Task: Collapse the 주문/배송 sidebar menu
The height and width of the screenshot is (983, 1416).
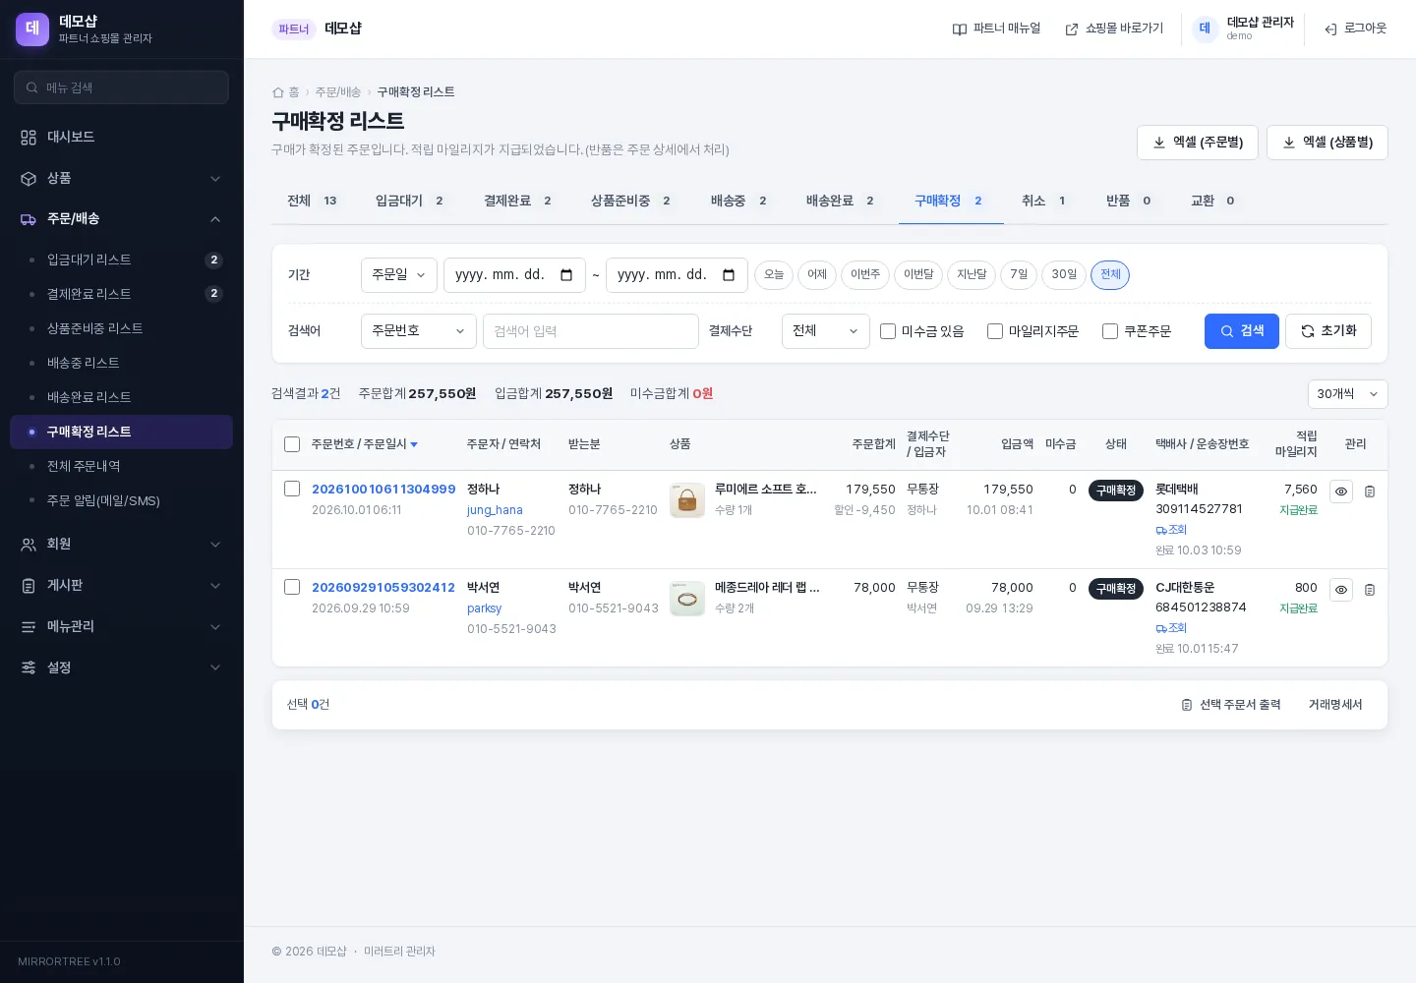Action: [215, 219]
